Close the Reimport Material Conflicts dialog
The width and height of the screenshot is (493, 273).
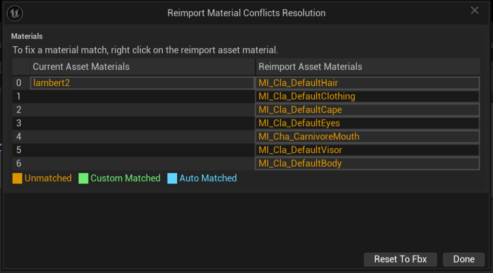point(474,11)
